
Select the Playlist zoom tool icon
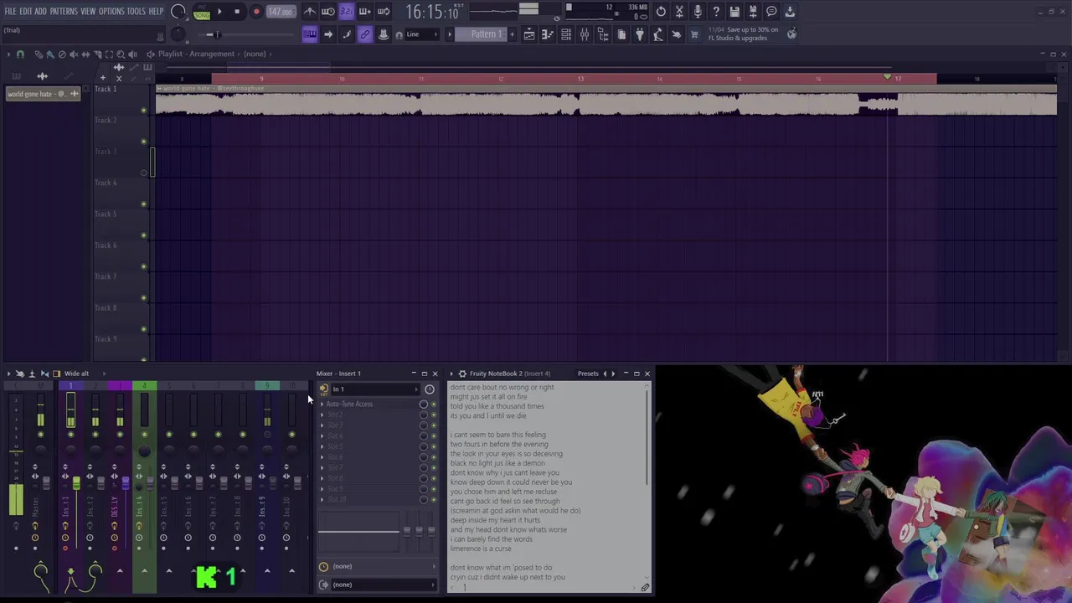tap(121, 54)
